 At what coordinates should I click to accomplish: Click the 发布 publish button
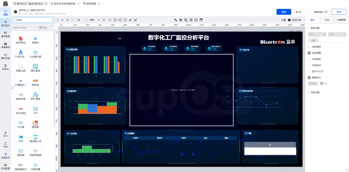point(339,12)
